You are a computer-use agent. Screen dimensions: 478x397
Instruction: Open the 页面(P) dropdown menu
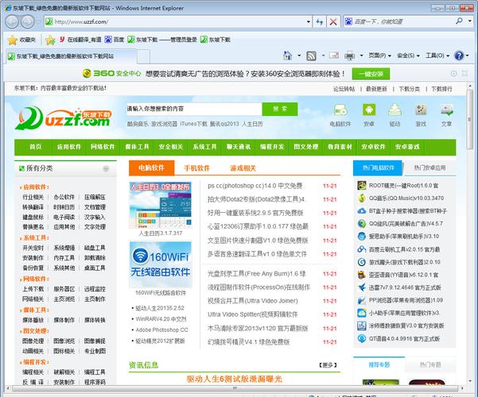pos(380,56)
